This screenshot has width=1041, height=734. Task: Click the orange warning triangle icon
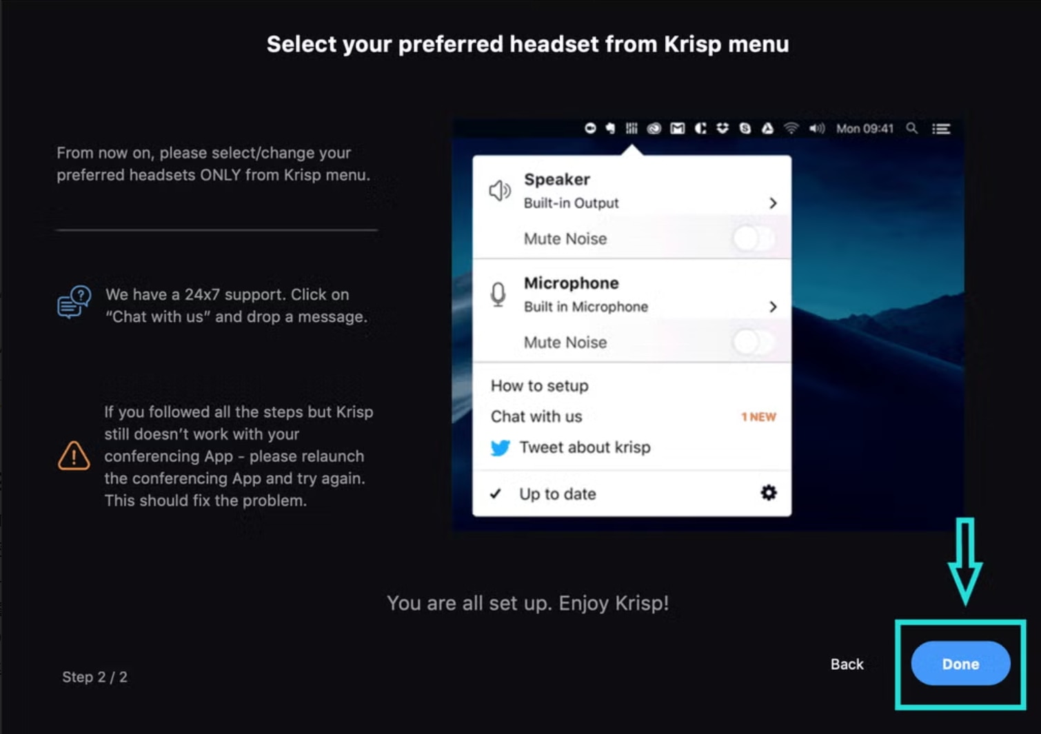point(74,456)
